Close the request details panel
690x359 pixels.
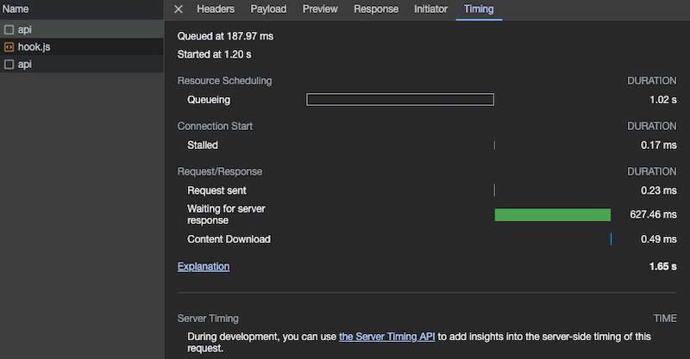point(179,9)
